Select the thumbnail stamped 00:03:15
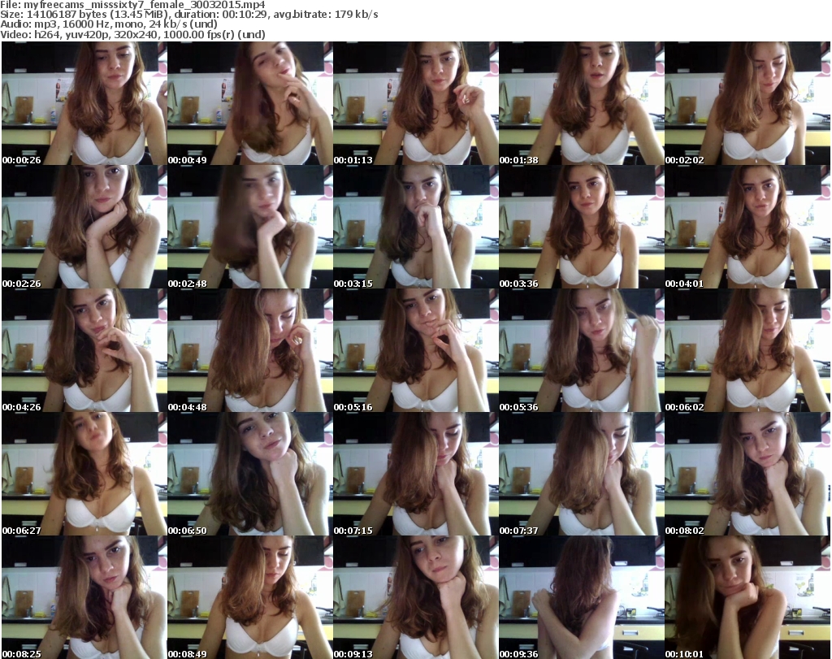Image resolution: width=832 pixels, height=659 pixels. coord(415,227)
